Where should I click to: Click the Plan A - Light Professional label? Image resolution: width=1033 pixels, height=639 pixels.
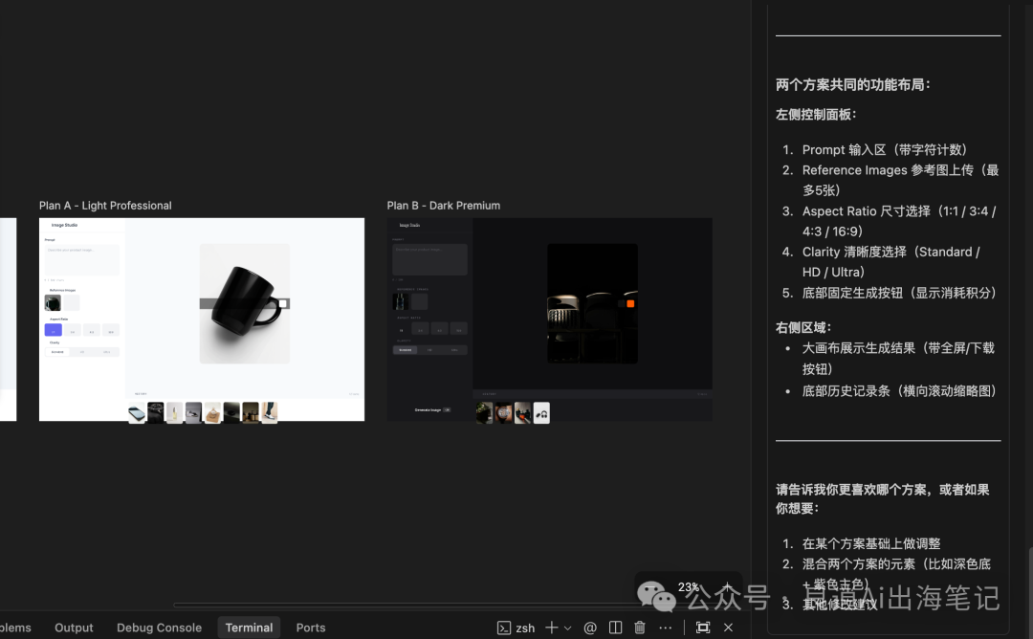click(105, 206)
